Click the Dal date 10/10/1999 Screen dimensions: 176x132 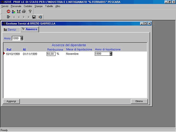tap(13, 54)
